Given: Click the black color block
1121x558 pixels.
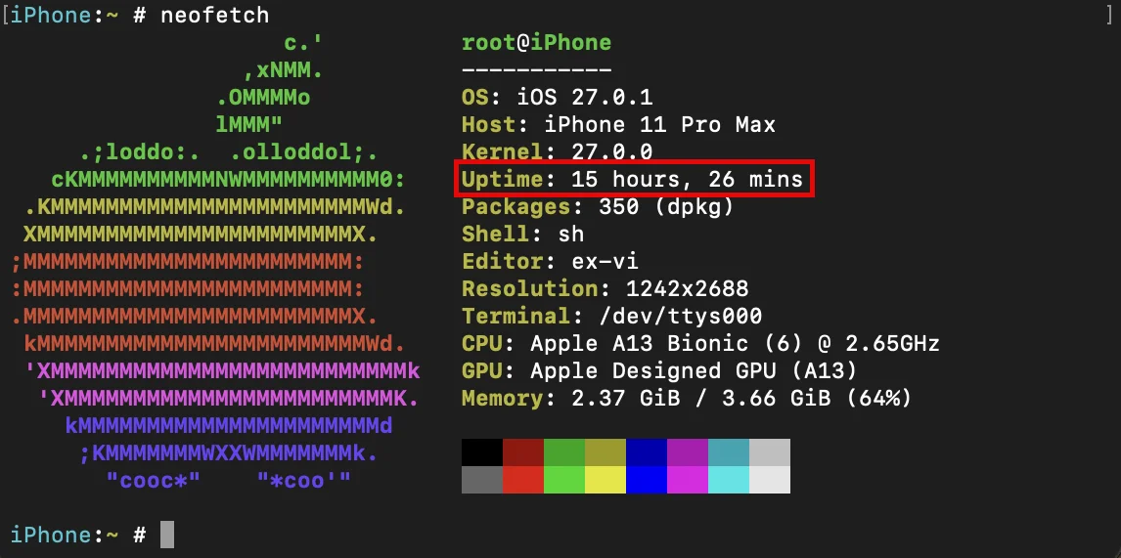Looking at the screenshot, I should point(482,452).
